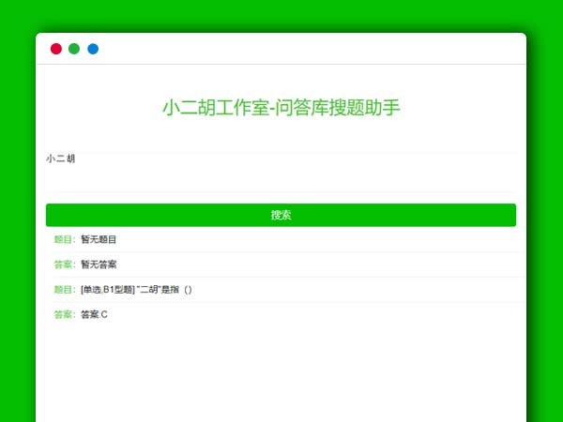
Task: Click the 小二胡工作室-问答库搜题助手 heading
Action: coord(281,108)
